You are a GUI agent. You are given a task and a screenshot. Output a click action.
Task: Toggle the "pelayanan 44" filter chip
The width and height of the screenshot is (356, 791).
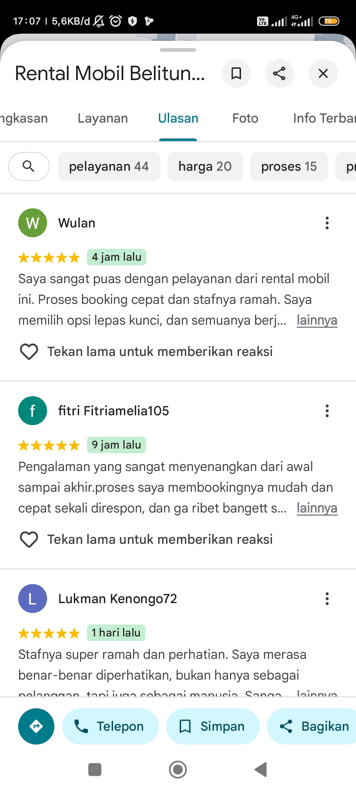pyautogui.click(x=109, y=166)
